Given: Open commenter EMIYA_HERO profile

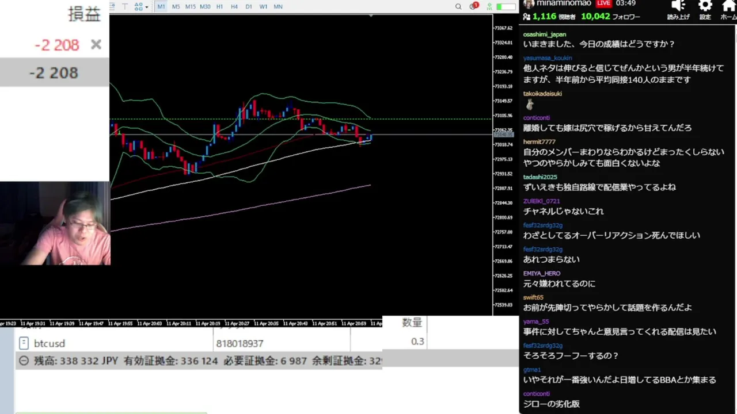Looking at the screenshot, I should coord(541,274).
